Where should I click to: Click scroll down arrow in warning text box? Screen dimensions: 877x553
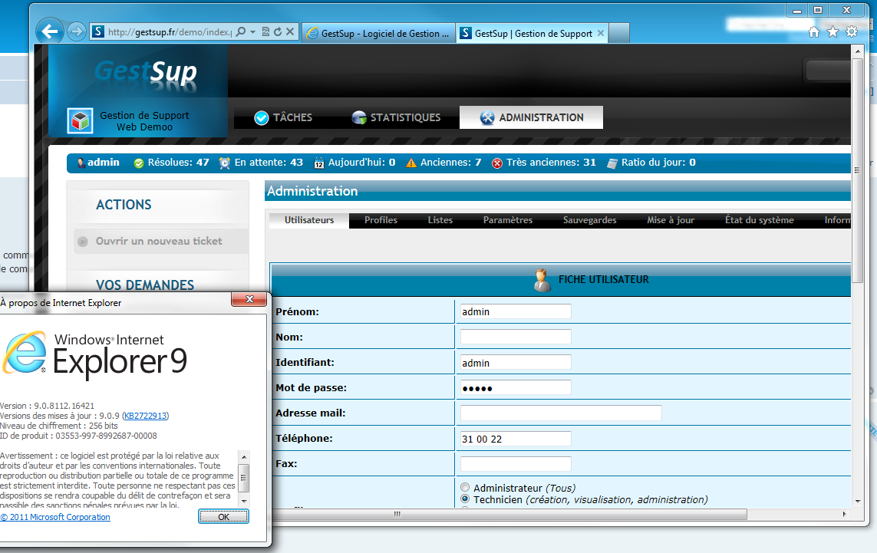(x=244, y=501)
